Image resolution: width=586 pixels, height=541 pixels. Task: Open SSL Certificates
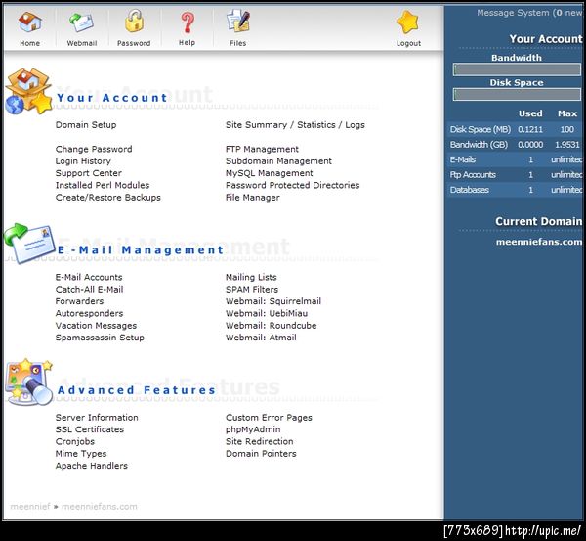click(90, 429)
